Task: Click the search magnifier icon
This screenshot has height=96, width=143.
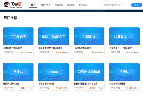Action: click(x=120, y=5)
